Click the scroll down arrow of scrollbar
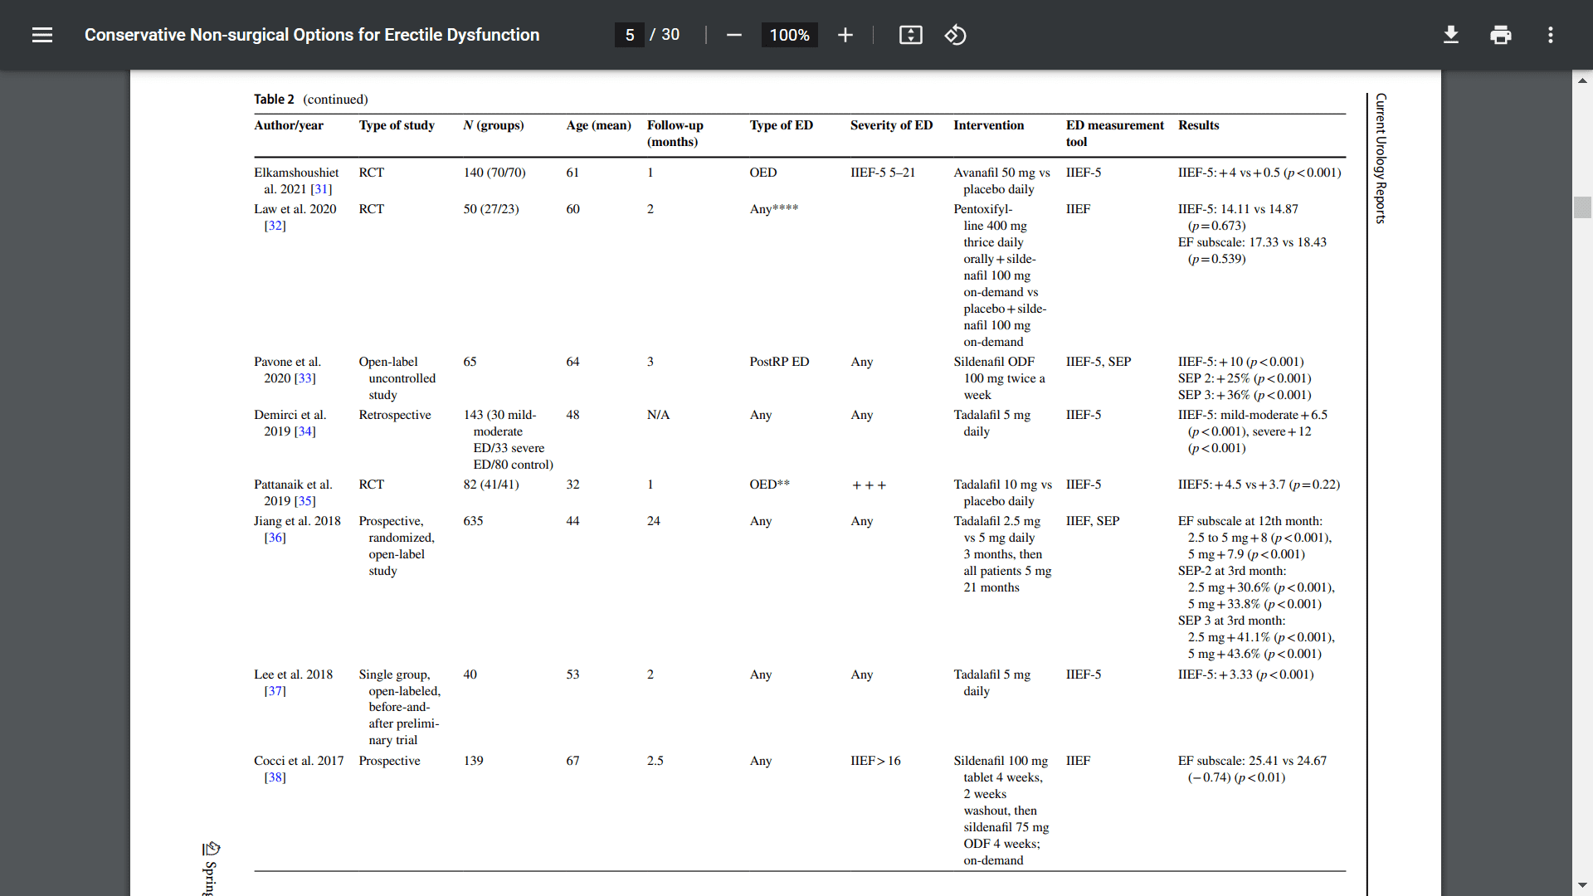 click(1582, 885)
